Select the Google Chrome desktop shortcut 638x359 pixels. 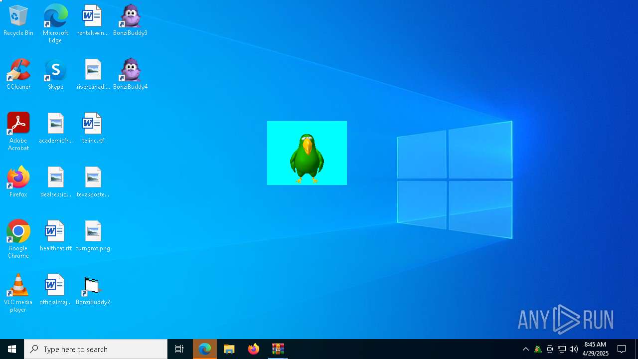click(x=18, y=239)
